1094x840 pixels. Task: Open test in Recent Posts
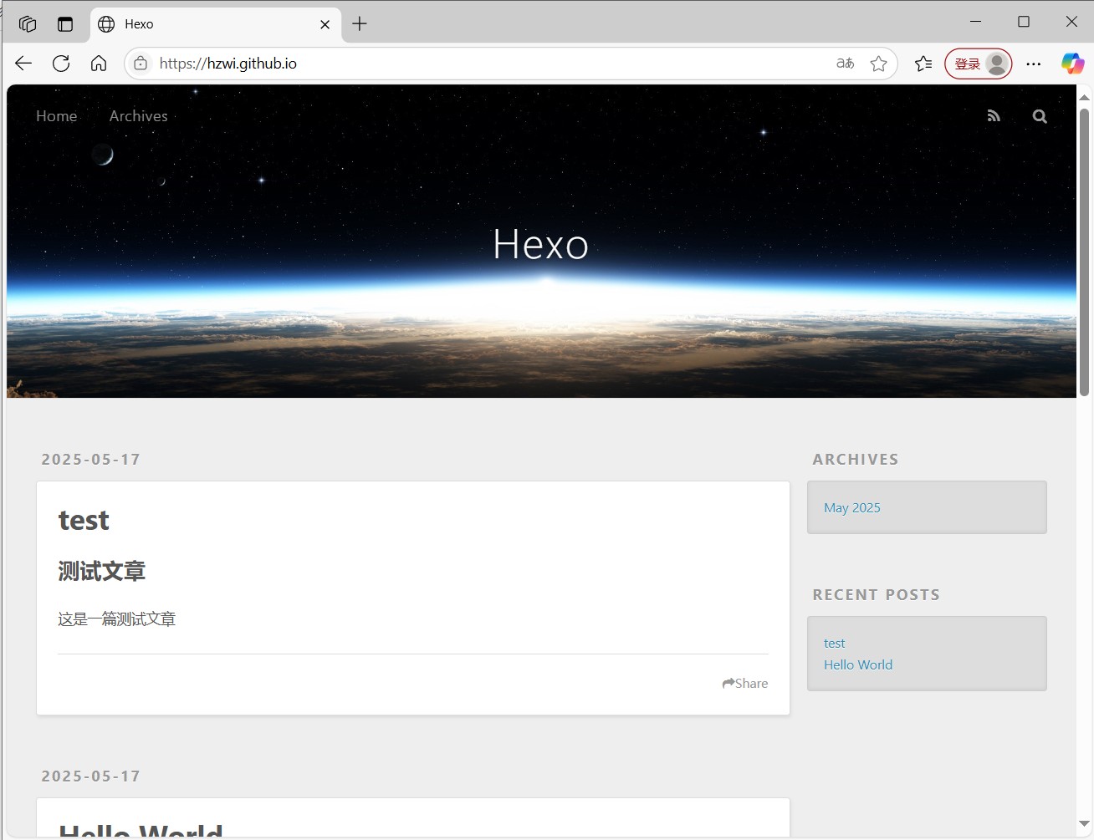(835, 643)
